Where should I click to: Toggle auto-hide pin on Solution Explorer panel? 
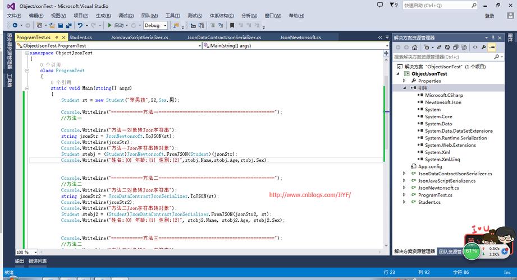(x=493, y=38)
